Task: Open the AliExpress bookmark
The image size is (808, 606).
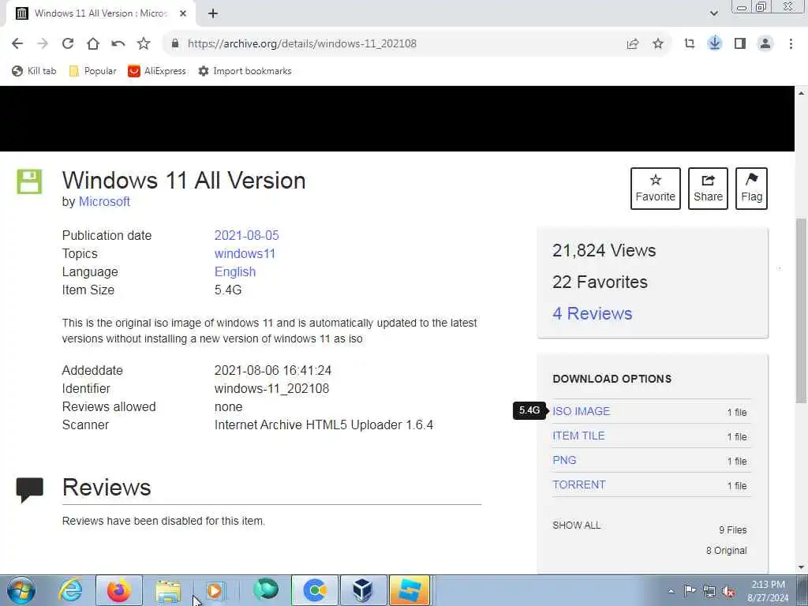Action: tap(157, 71)
